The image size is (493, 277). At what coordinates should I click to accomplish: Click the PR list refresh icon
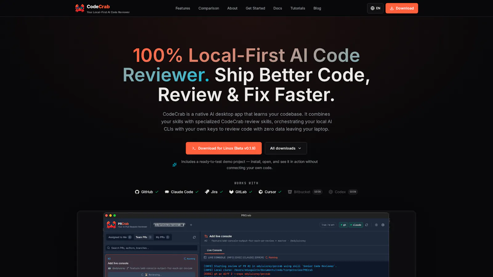(194, 237)
